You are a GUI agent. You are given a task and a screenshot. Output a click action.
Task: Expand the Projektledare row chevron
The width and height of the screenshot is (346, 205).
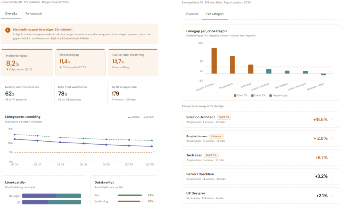point(333,138)
